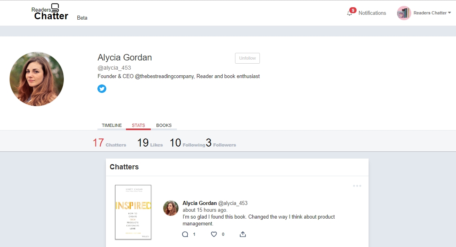The height and width of the screenshot is (247, 456).
Task: Share the post via the upload icon
Action: 243,234
